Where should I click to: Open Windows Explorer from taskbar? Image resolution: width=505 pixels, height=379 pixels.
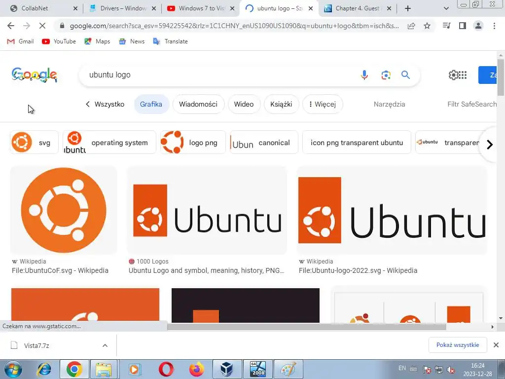104,369
